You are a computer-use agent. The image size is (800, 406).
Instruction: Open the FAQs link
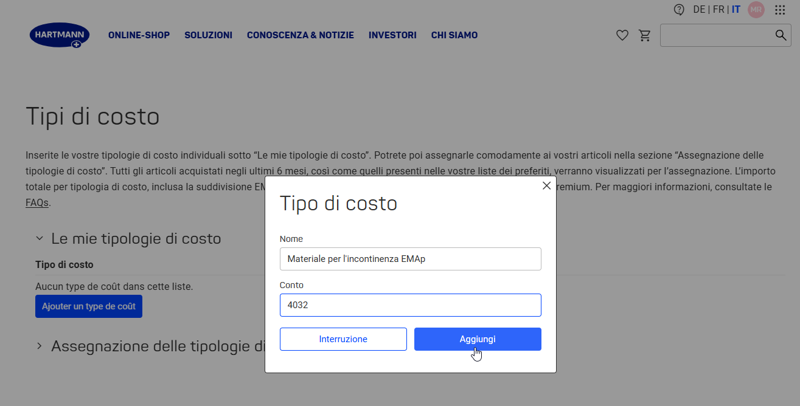pyautogui.click(x=37, y=203)
